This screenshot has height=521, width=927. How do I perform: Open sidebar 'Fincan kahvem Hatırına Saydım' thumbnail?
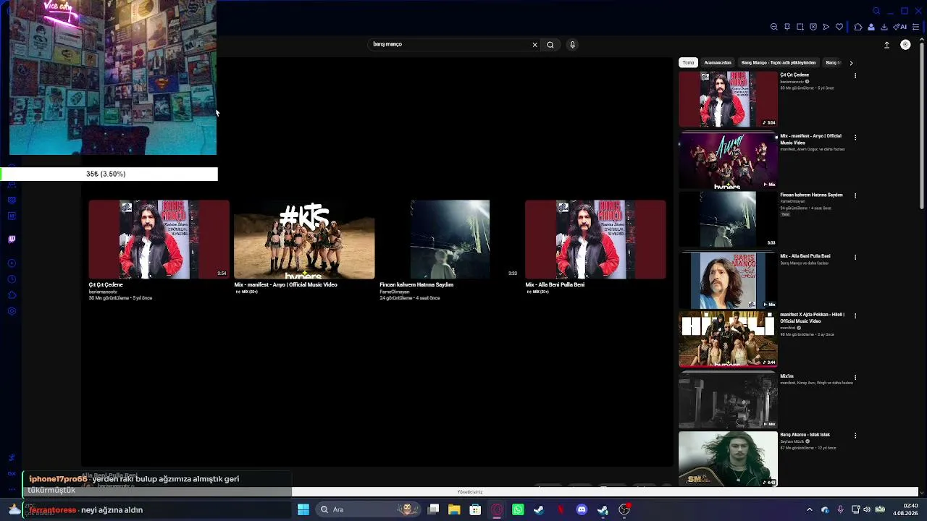(728, 219)
